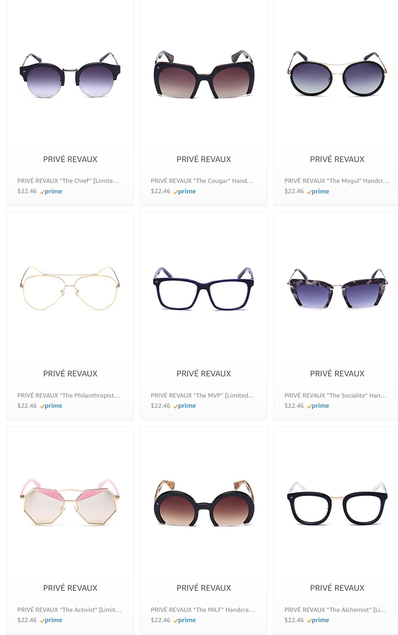This screenshot has width=398, height=635.
Task: Open "The MVP" purple frames image
Action: pos(204,289)
